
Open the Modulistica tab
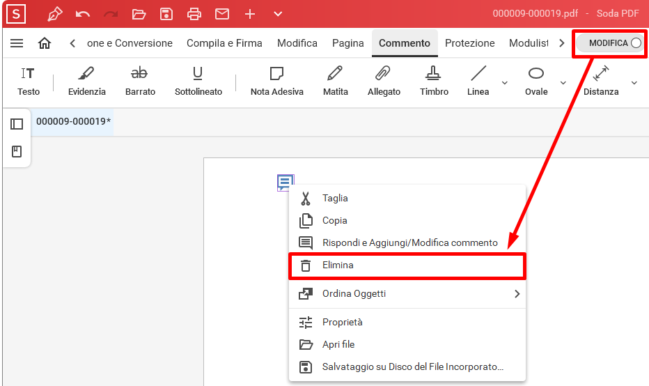click(x=529, y=43)
